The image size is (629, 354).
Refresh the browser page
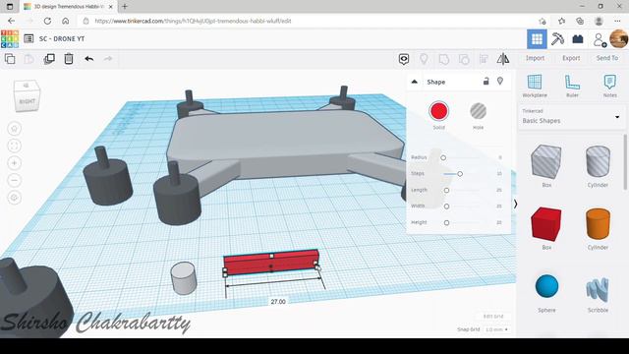click(x=47, y=21)
